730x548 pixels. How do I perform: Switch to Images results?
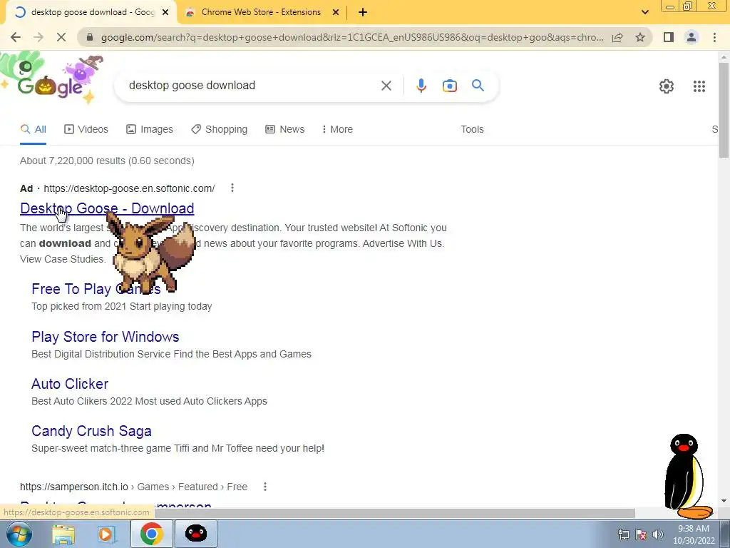tap(150, 129)
